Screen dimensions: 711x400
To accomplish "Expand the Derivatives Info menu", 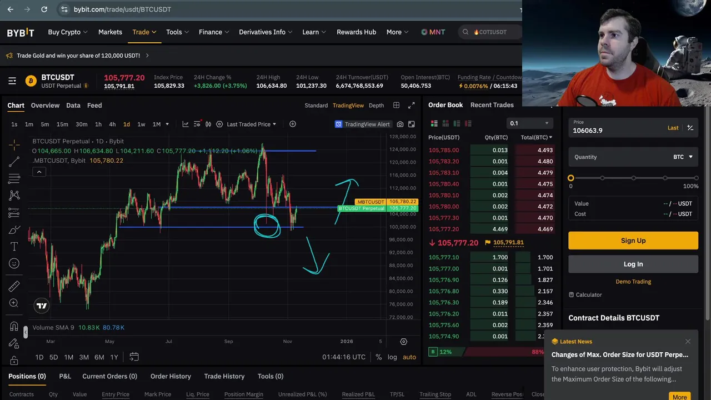I will pyautogui.click(x=266, y=32).
